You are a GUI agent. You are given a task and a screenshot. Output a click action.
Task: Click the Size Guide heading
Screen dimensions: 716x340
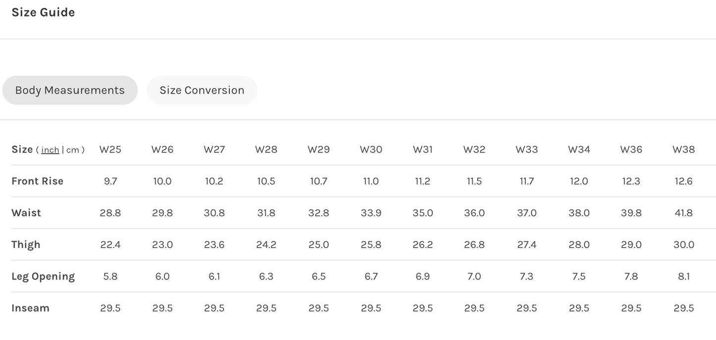point(43,12)
